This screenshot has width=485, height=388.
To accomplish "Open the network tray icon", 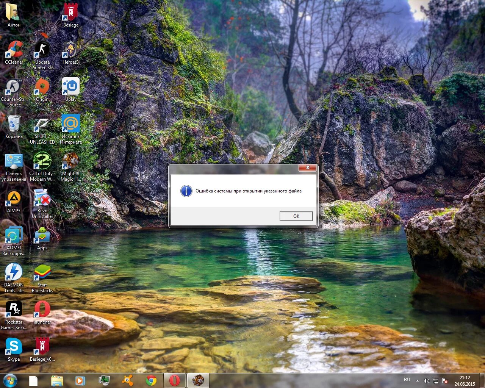I will coord(436,381).
